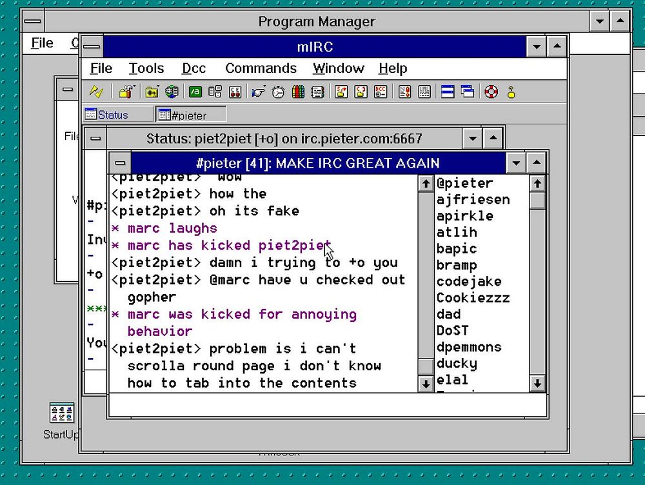Image resolution: width=645 pixels, height=485 pixels.
Task: Open mIRC Options toolbox icon
Action: click(x=126, y=92)
